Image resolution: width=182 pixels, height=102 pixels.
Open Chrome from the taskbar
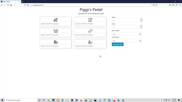[63, 100]
